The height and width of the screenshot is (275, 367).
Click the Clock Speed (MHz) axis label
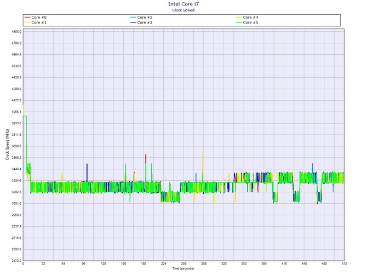point(7,145)
